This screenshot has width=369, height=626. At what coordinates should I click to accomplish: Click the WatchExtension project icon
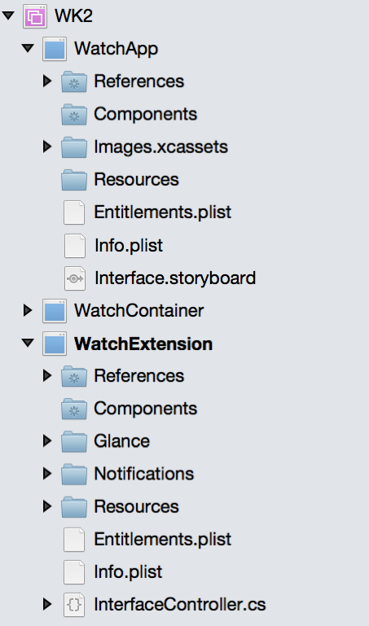click(x=55, y=344)
